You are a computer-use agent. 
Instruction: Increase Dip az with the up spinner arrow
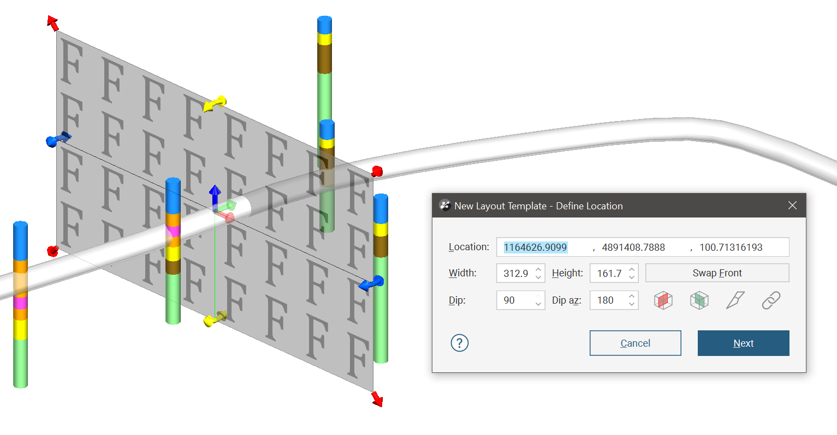click(x=632, y=296)
